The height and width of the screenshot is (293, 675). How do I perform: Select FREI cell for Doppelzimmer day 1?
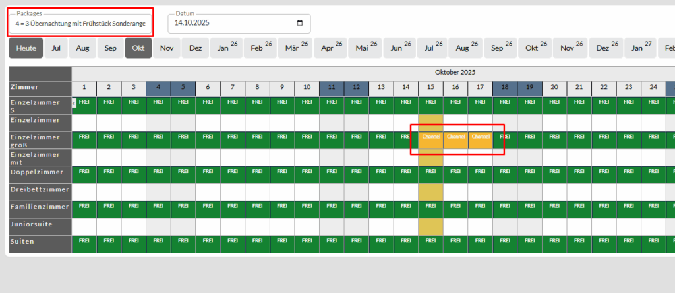click(84, 172)
